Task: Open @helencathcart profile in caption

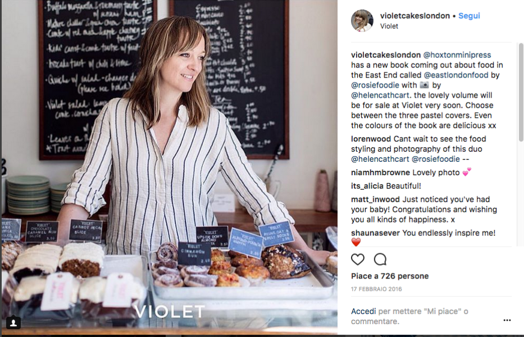Action: click(x=380, y=95)
